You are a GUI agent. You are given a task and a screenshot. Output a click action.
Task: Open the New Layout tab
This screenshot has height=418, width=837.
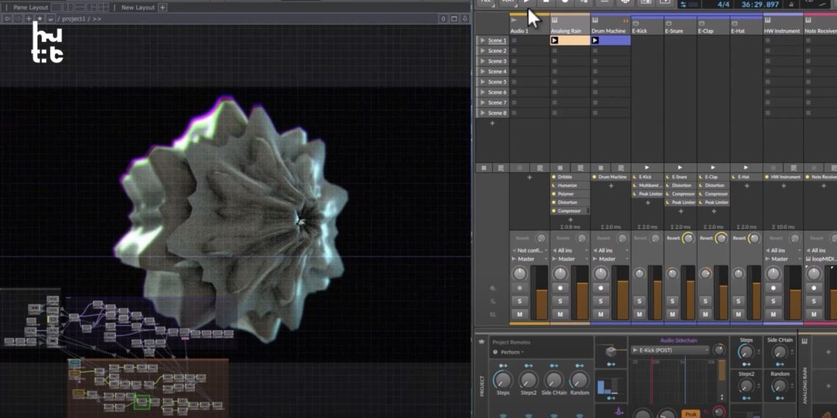click(x=137, y=7)
